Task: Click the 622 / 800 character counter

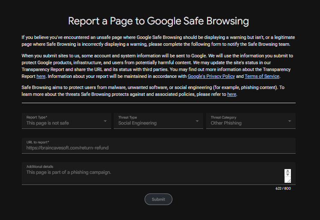Action: 283,188
